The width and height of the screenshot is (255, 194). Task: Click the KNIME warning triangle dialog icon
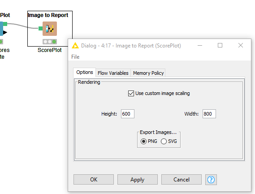75,46
